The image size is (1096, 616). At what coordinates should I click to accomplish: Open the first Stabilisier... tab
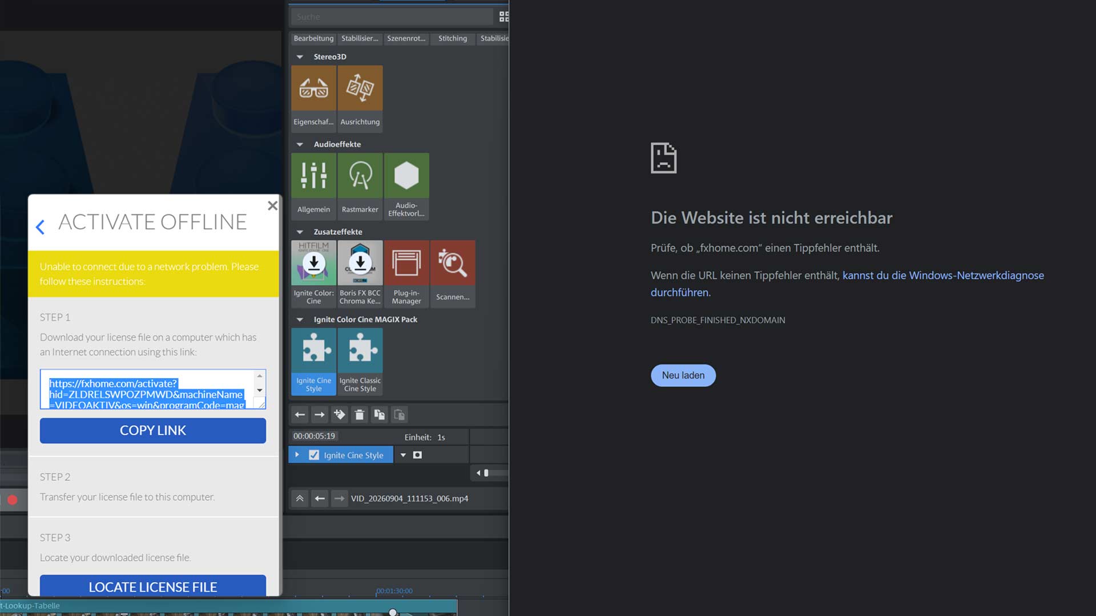pyautogui.click(x=360, y=38)
